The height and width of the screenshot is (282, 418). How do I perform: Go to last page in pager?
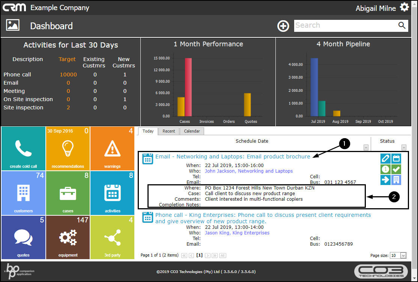point(215,255)
